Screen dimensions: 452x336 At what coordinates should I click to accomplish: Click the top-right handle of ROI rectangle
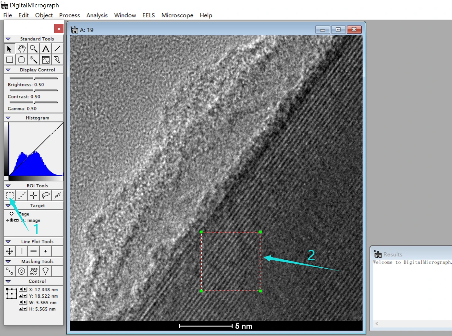[x=260, y=232]
